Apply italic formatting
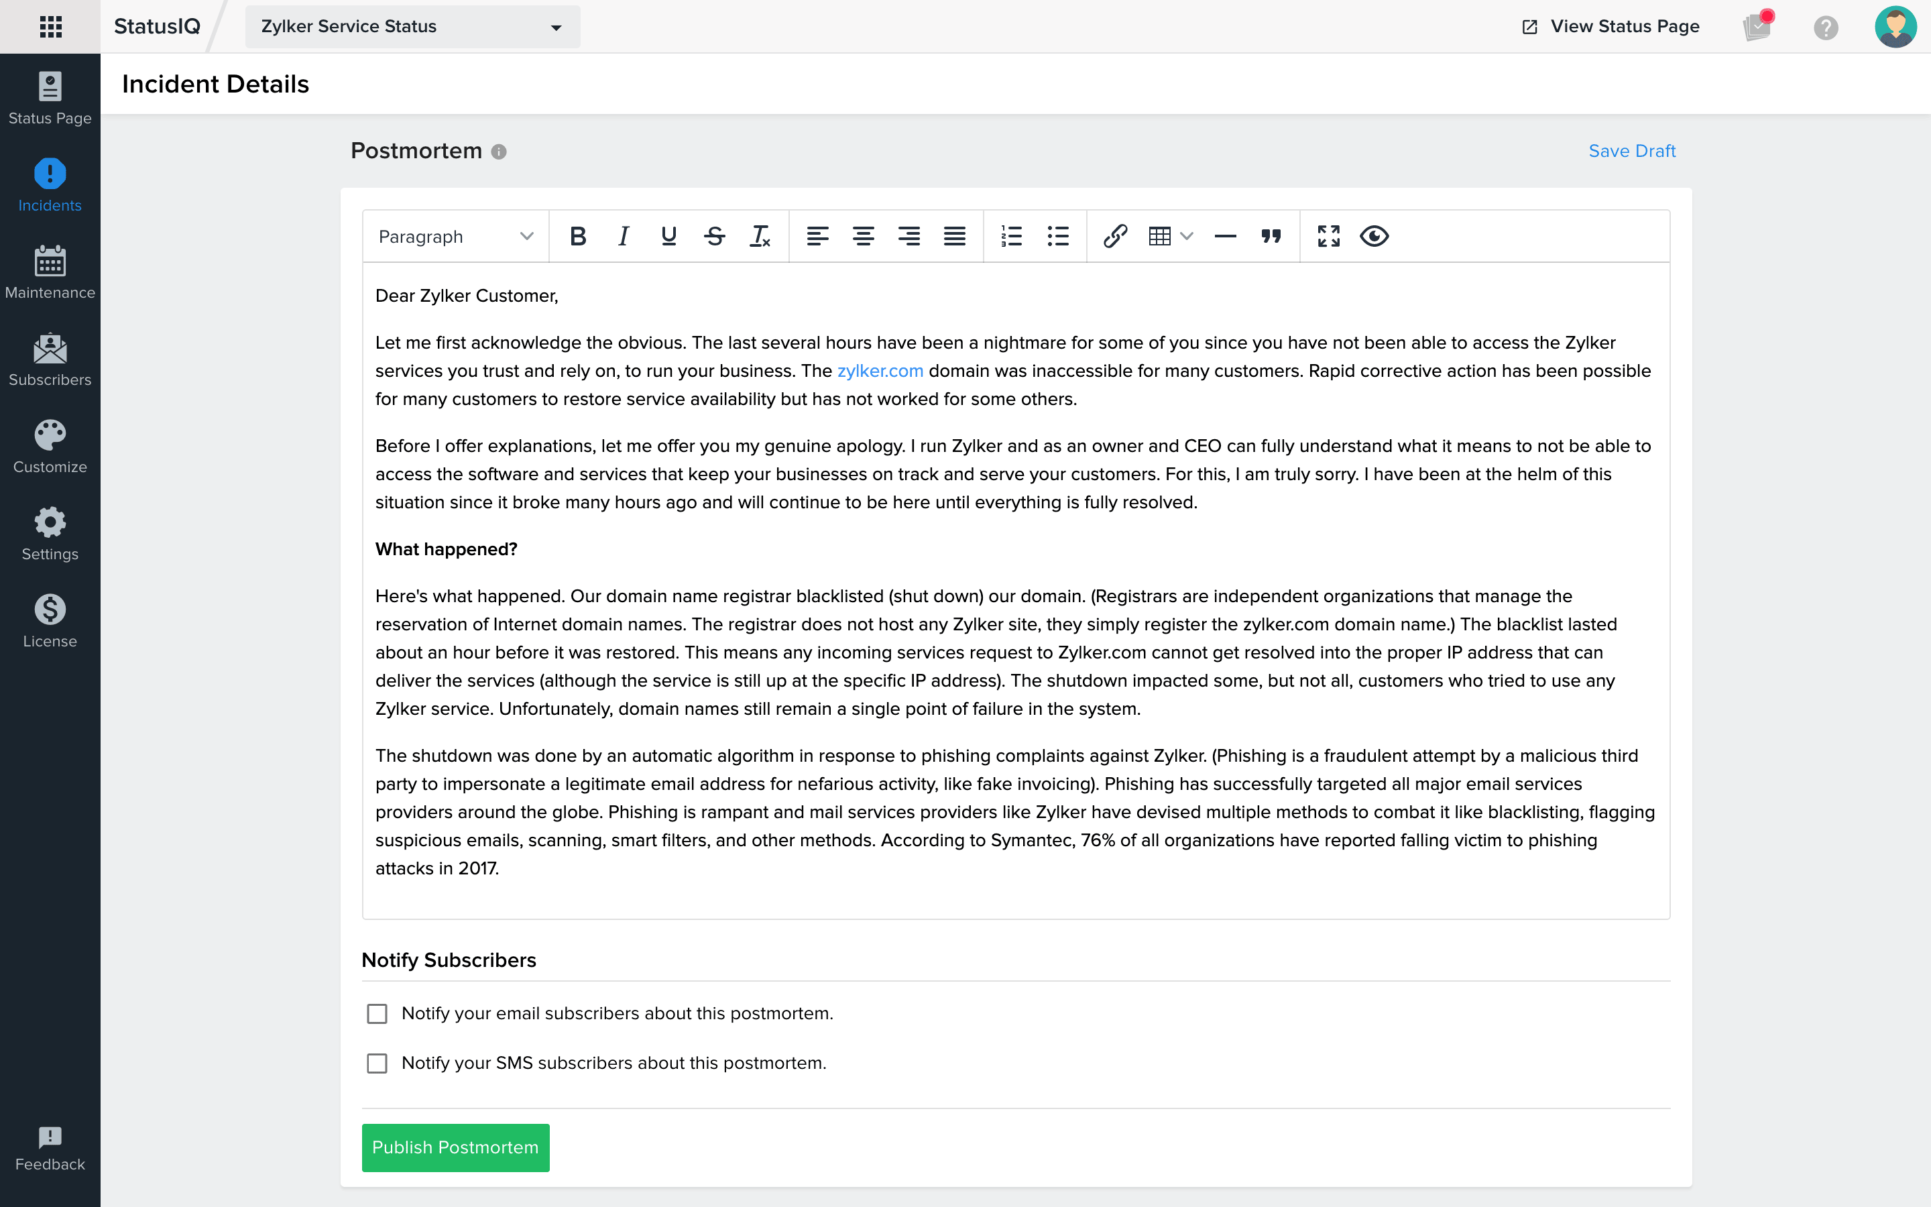The height and width of the screenshot is (1207, 1931). 623,235
